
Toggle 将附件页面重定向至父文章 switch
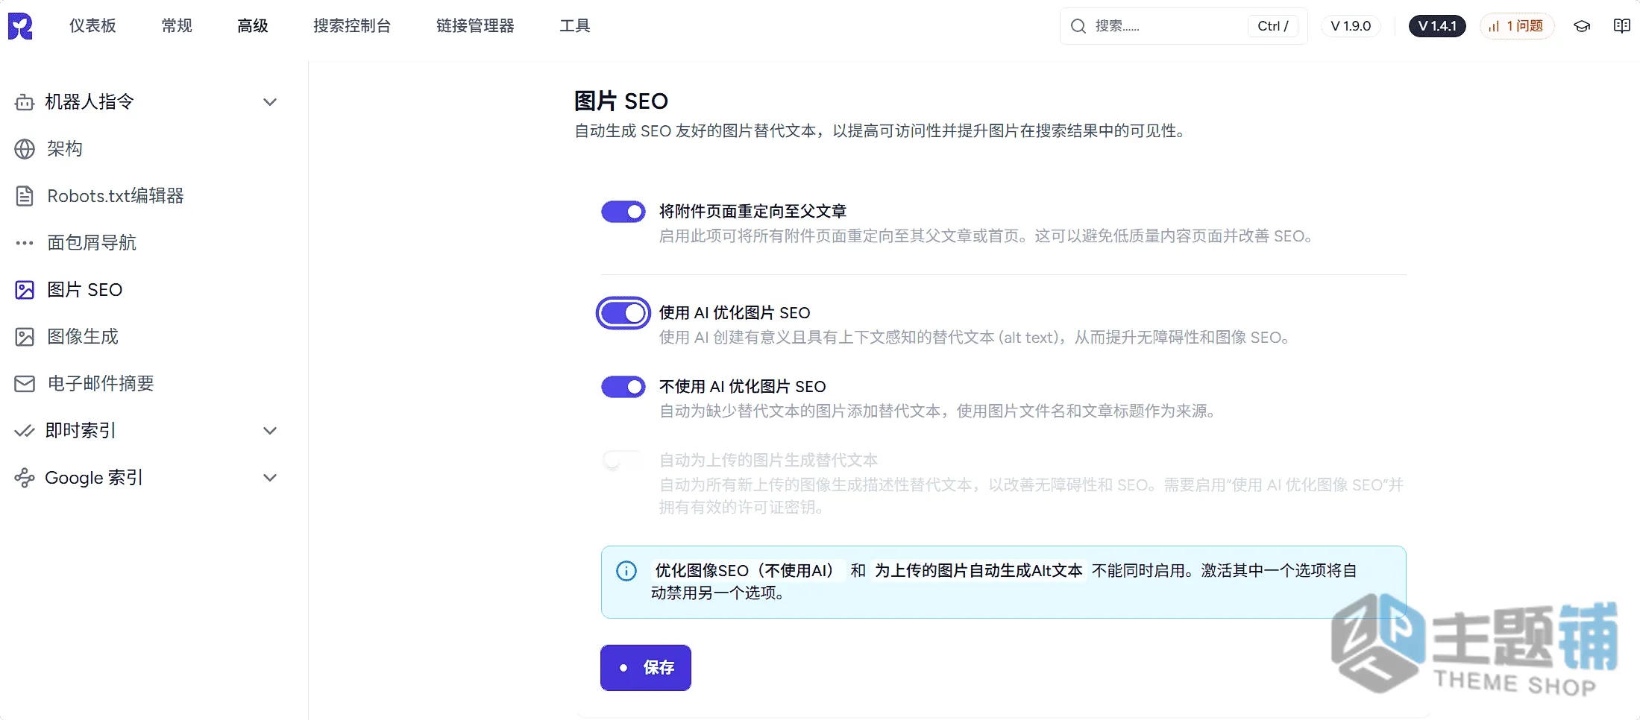623,212
